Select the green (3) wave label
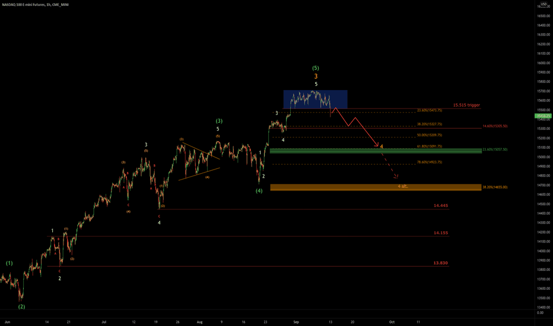 (219, 121)
